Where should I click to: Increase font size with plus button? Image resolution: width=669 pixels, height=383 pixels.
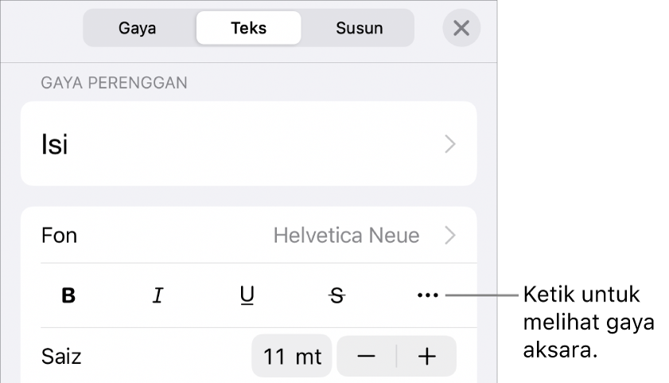click(426, 356)
